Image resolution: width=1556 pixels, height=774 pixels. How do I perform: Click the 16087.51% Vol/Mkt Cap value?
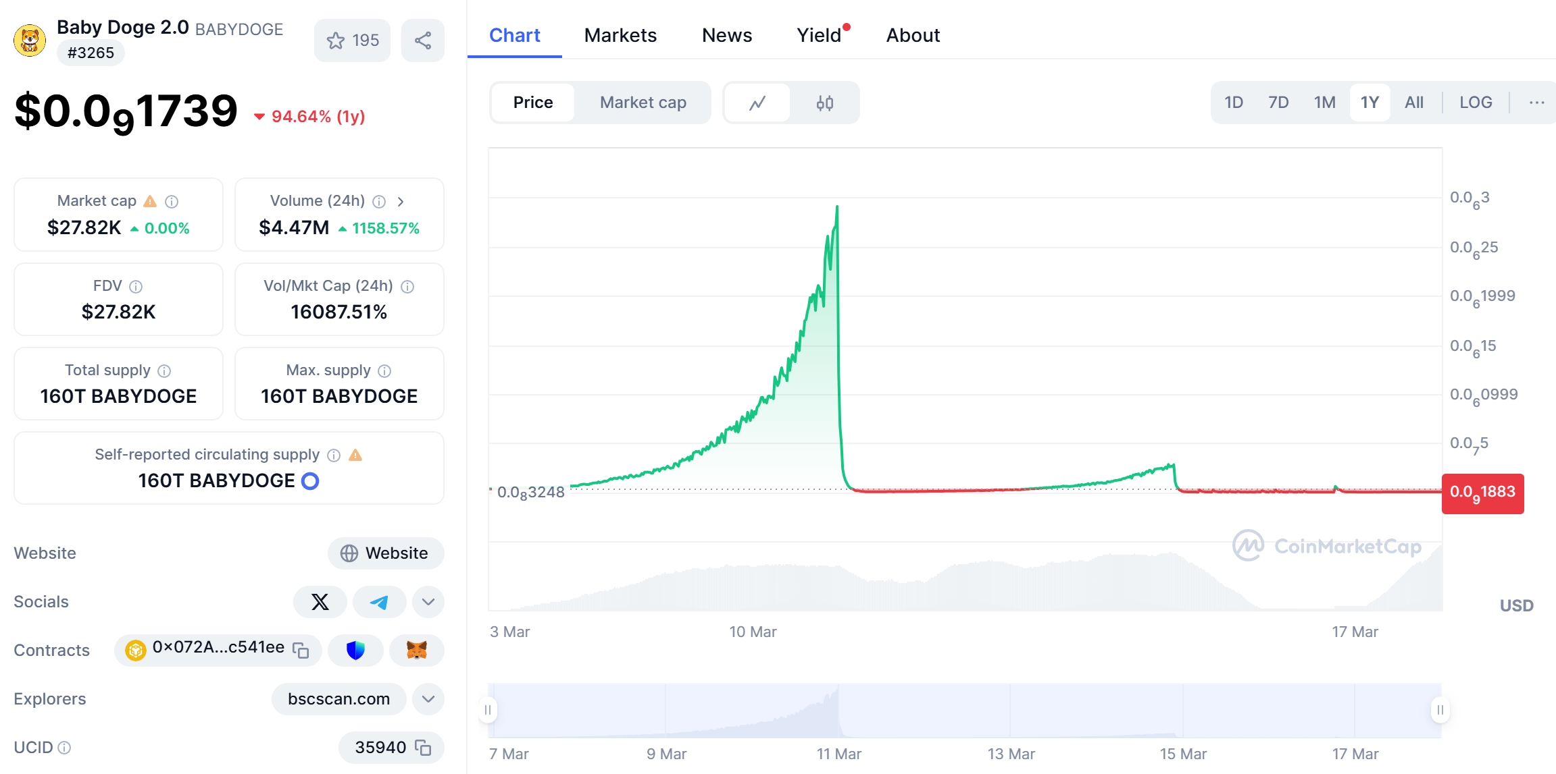pyautogui.click(x=339, y=312)
